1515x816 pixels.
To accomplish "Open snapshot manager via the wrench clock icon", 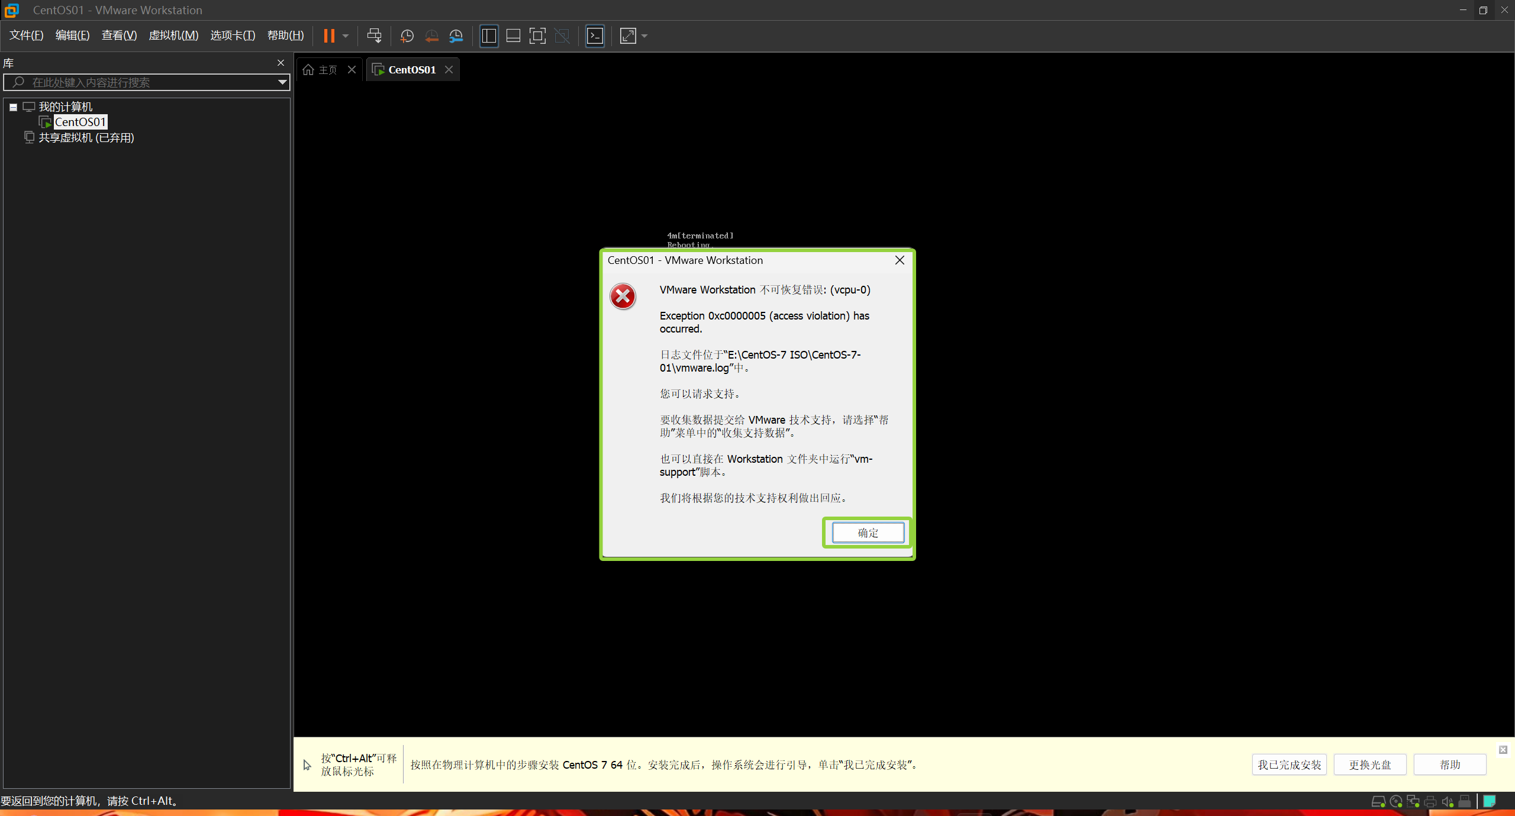I will click(x=456, y=36).
